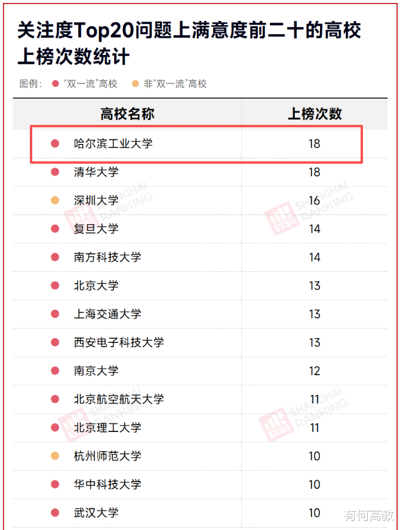The image size is (400, 530).
Task: Click the red dot beside 哈尔滨工业大学
Action: (x=55, y=143)
